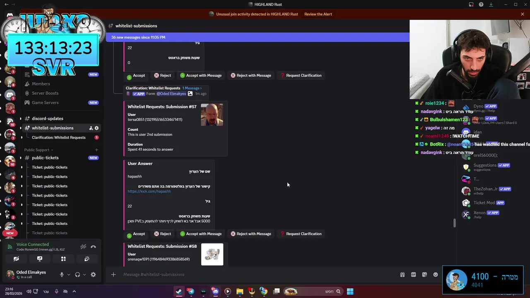Click the Windows Start button
This screenshot has height=298, width=530.
(350, 291)
